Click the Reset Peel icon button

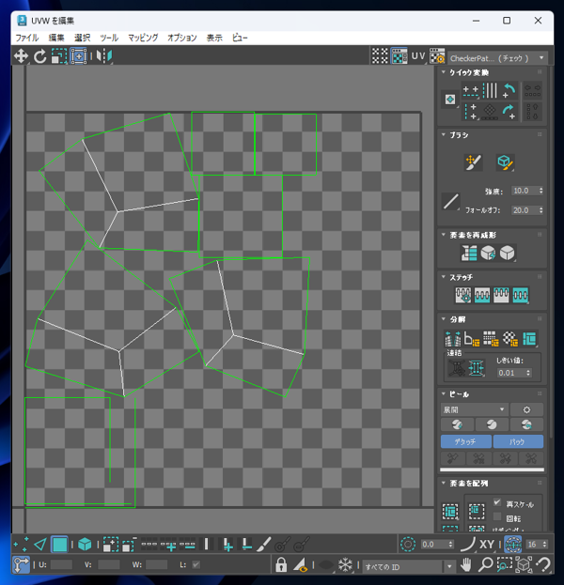pyautogui.click(x=526, y=424)
